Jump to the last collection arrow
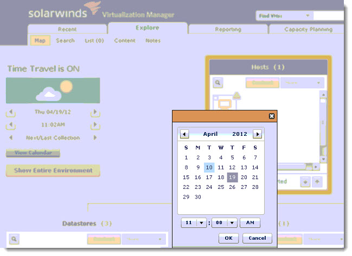The height and width of the screenshot is (256, 352). 11,137
